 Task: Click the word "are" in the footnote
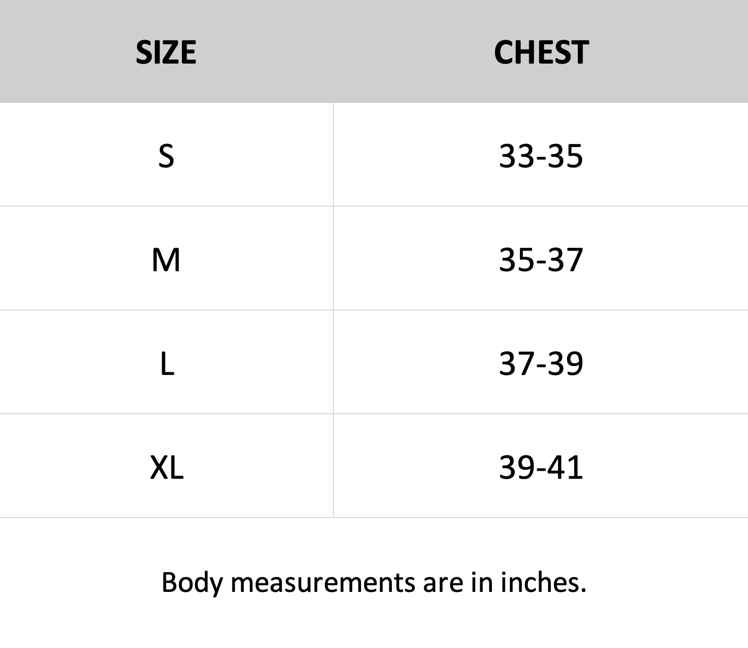click(x=443, y=583)
